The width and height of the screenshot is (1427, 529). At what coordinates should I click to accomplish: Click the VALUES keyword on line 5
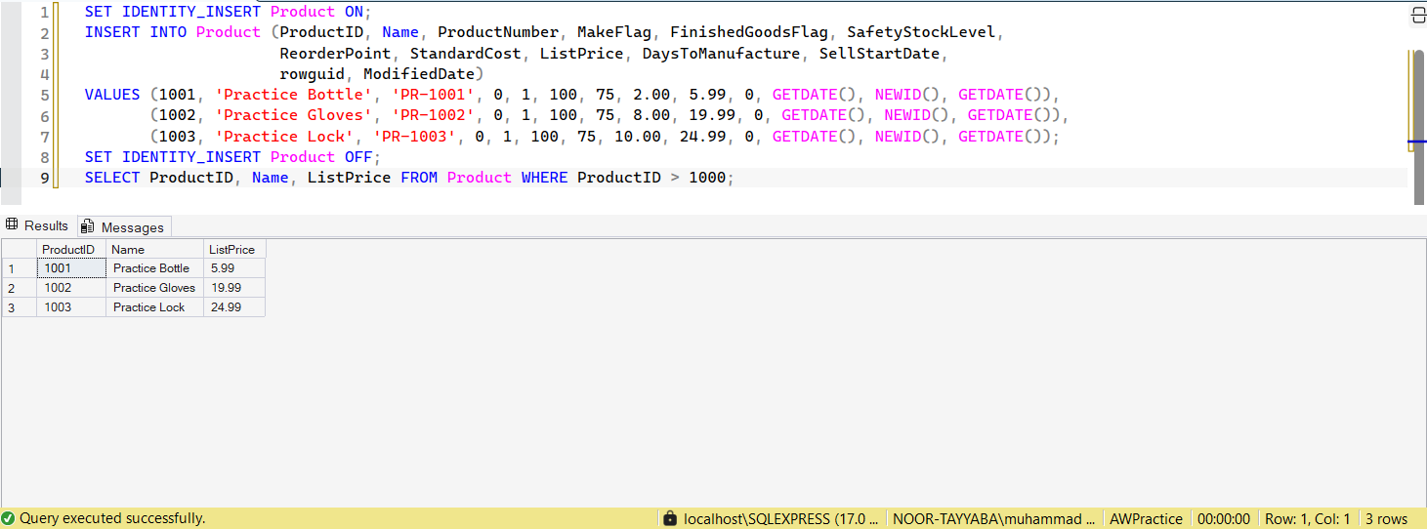(112, 95)
